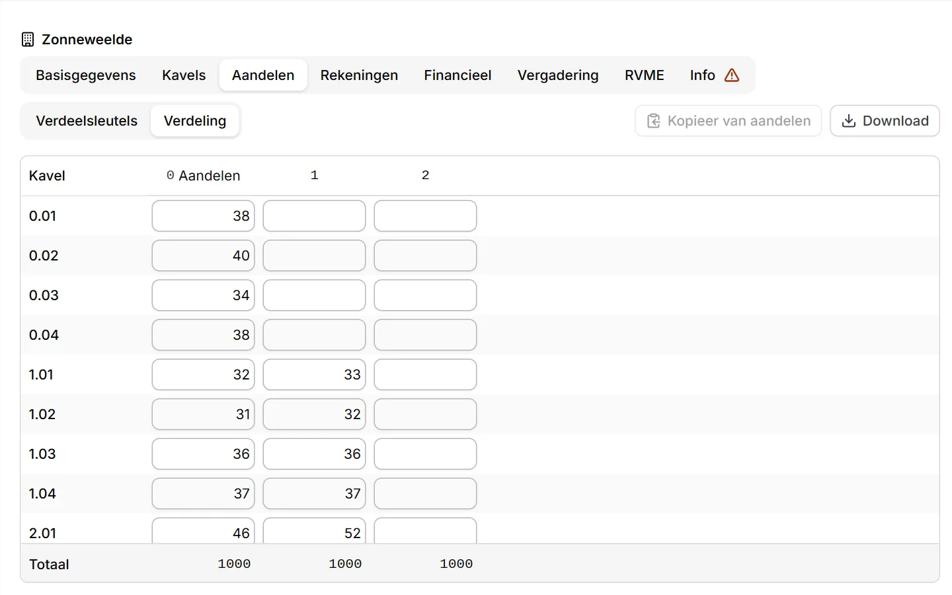Edit Aandelen value 40 for kavel 0.02

click(x=203, y=256)
